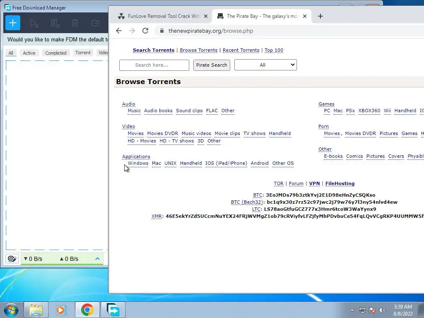Open Music subcategory link
Screen dimensions: 424x318
pyautogui.click(x=134, y=111)
